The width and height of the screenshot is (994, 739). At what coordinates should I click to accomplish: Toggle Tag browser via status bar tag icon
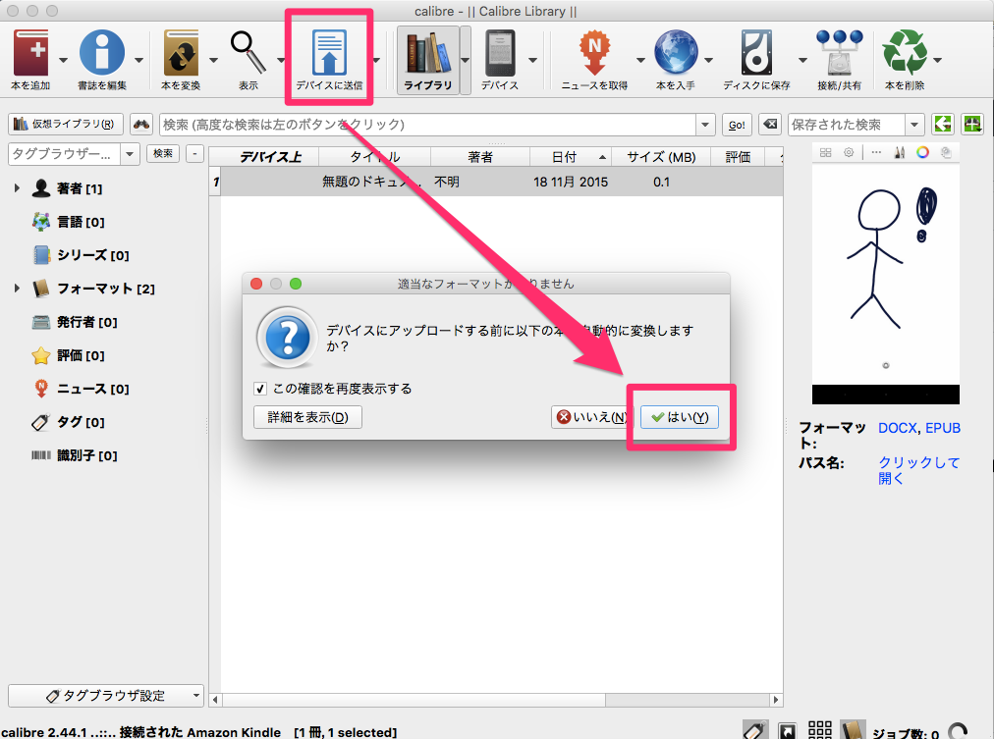click(x=754, y=731)
